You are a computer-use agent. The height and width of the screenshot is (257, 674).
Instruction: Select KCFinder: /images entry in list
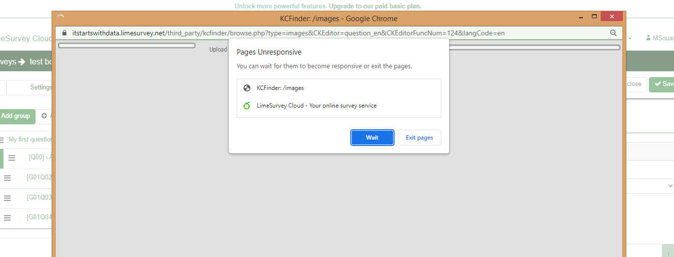click(x=338, y=88)
